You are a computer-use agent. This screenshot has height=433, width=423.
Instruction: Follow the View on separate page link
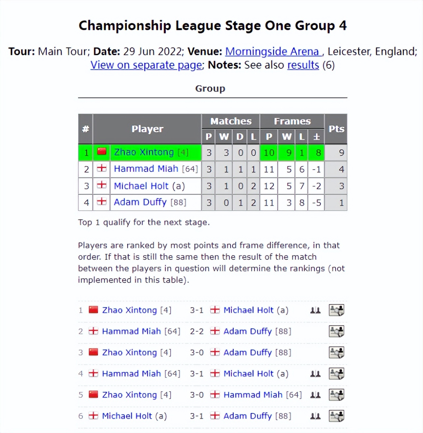point(146,65)
